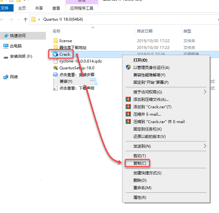Expand the address bar path chevron

coord(39,20)
